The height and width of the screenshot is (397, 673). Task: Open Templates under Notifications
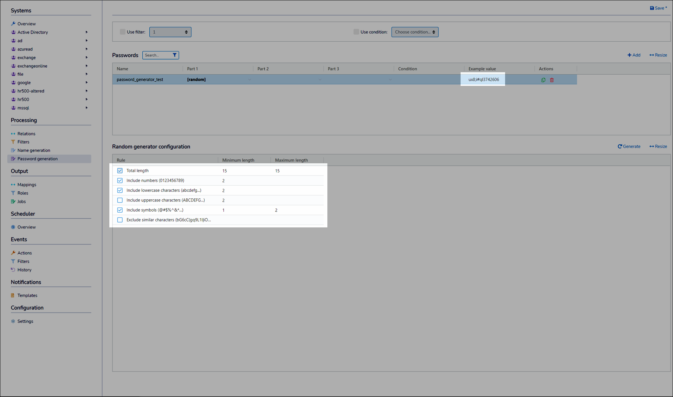[x=27, y=295]
